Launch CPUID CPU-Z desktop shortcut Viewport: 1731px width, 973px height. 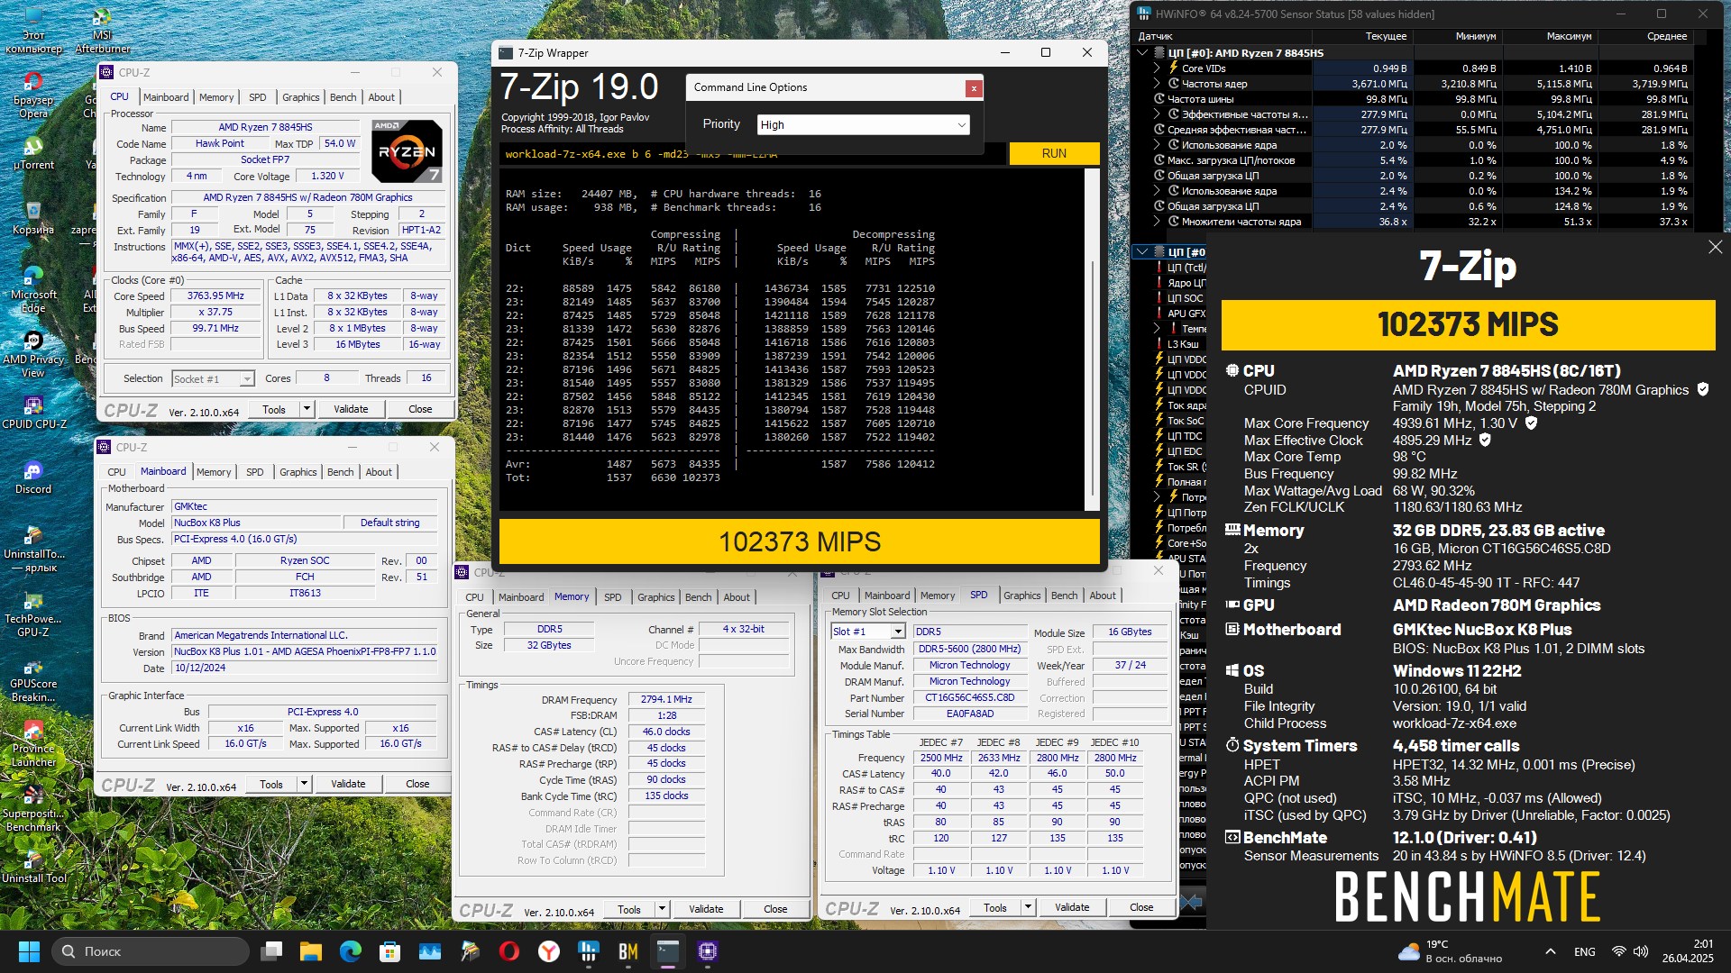(x=33, y=412)
